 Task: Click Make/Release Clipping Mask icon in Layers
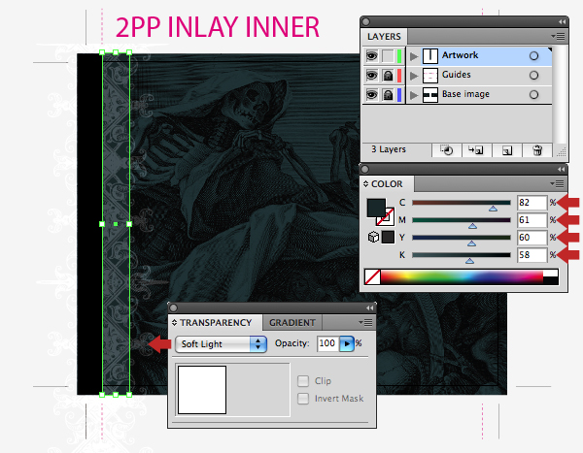(446, 150)
